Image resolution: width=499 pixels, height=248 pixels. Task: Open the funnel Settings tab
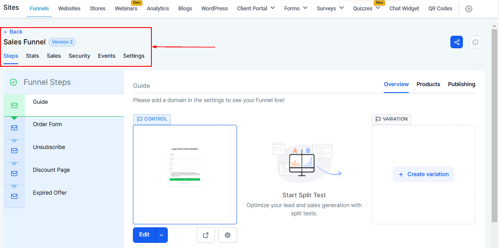(134, 56)
